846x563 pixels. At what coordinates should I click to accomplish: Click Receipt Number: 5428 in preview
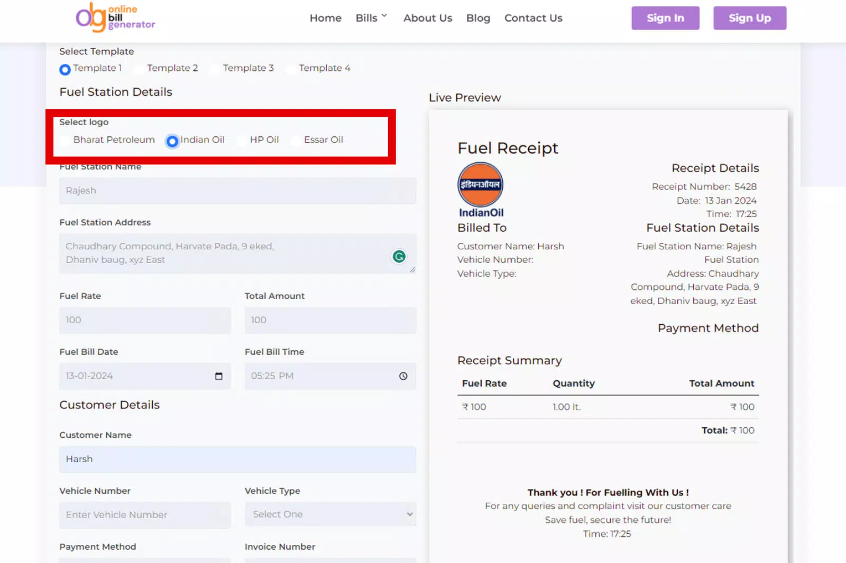pyautogui.click(x=704, y=186)
